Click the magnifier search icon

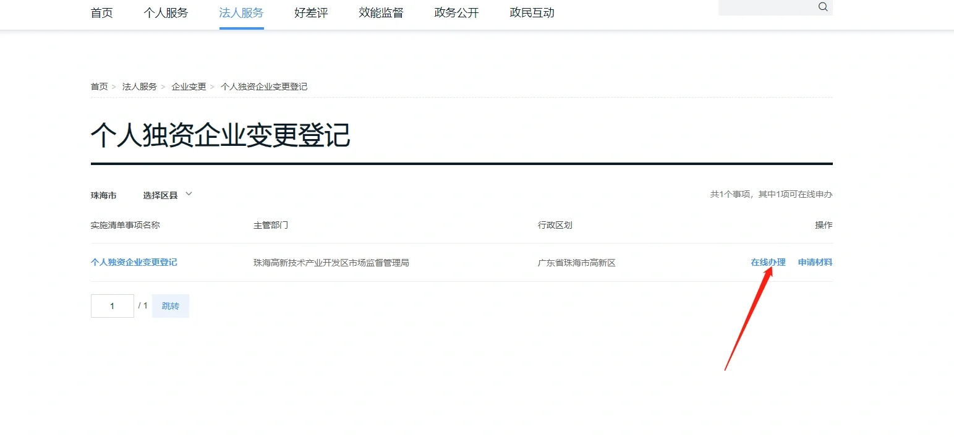click(x=822, y=7)
